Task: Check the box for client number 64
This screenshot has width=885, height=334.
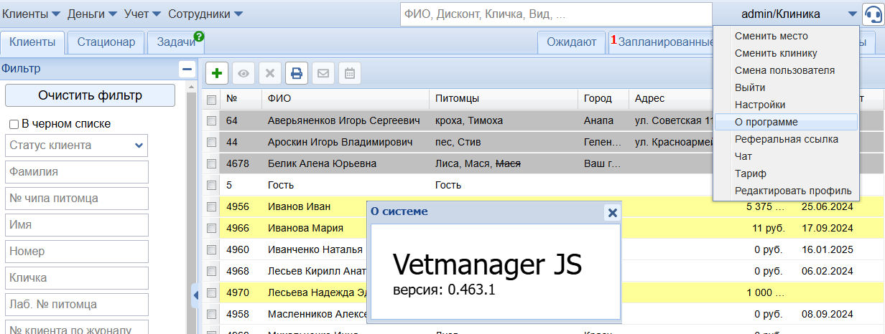Action: tap(211, 120)
